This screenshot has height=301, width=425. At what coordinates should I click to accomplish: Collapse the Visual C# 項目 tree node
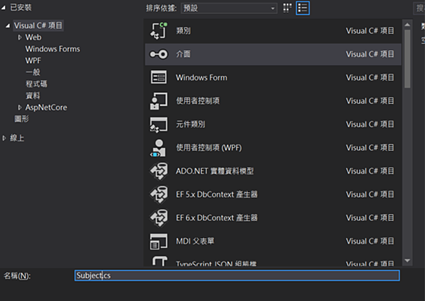(x=8, y=25)
